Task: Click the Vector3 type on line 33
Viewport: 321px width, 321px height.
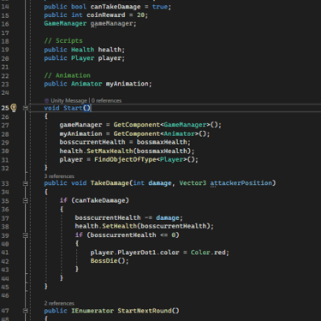Action: [x=193, y=183]
